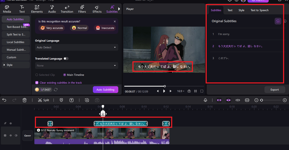Open the Audio panel
289x150 pixels.
[x=52, y=9]
